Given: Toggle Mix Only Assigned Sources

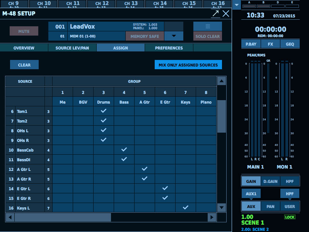Looking at the screenshot, I should pos(188,65).
